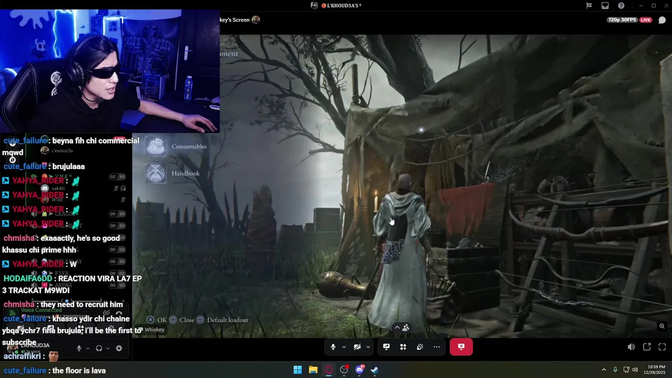
Task: Click green microphone tray icon
Action: pos(615,370)
